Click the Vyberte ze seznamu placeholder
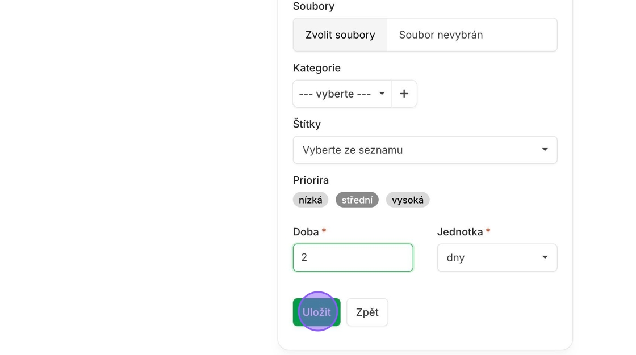636x355 pixels. pyautogui.click(x=353, y=150)
